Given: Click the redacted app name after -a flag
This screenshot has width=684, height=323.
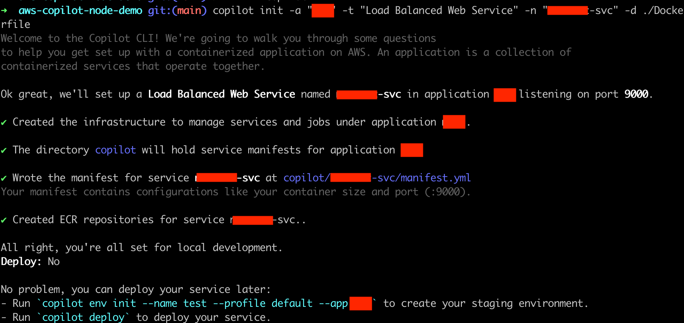Looking at the screenshot, I should (323, 11).
